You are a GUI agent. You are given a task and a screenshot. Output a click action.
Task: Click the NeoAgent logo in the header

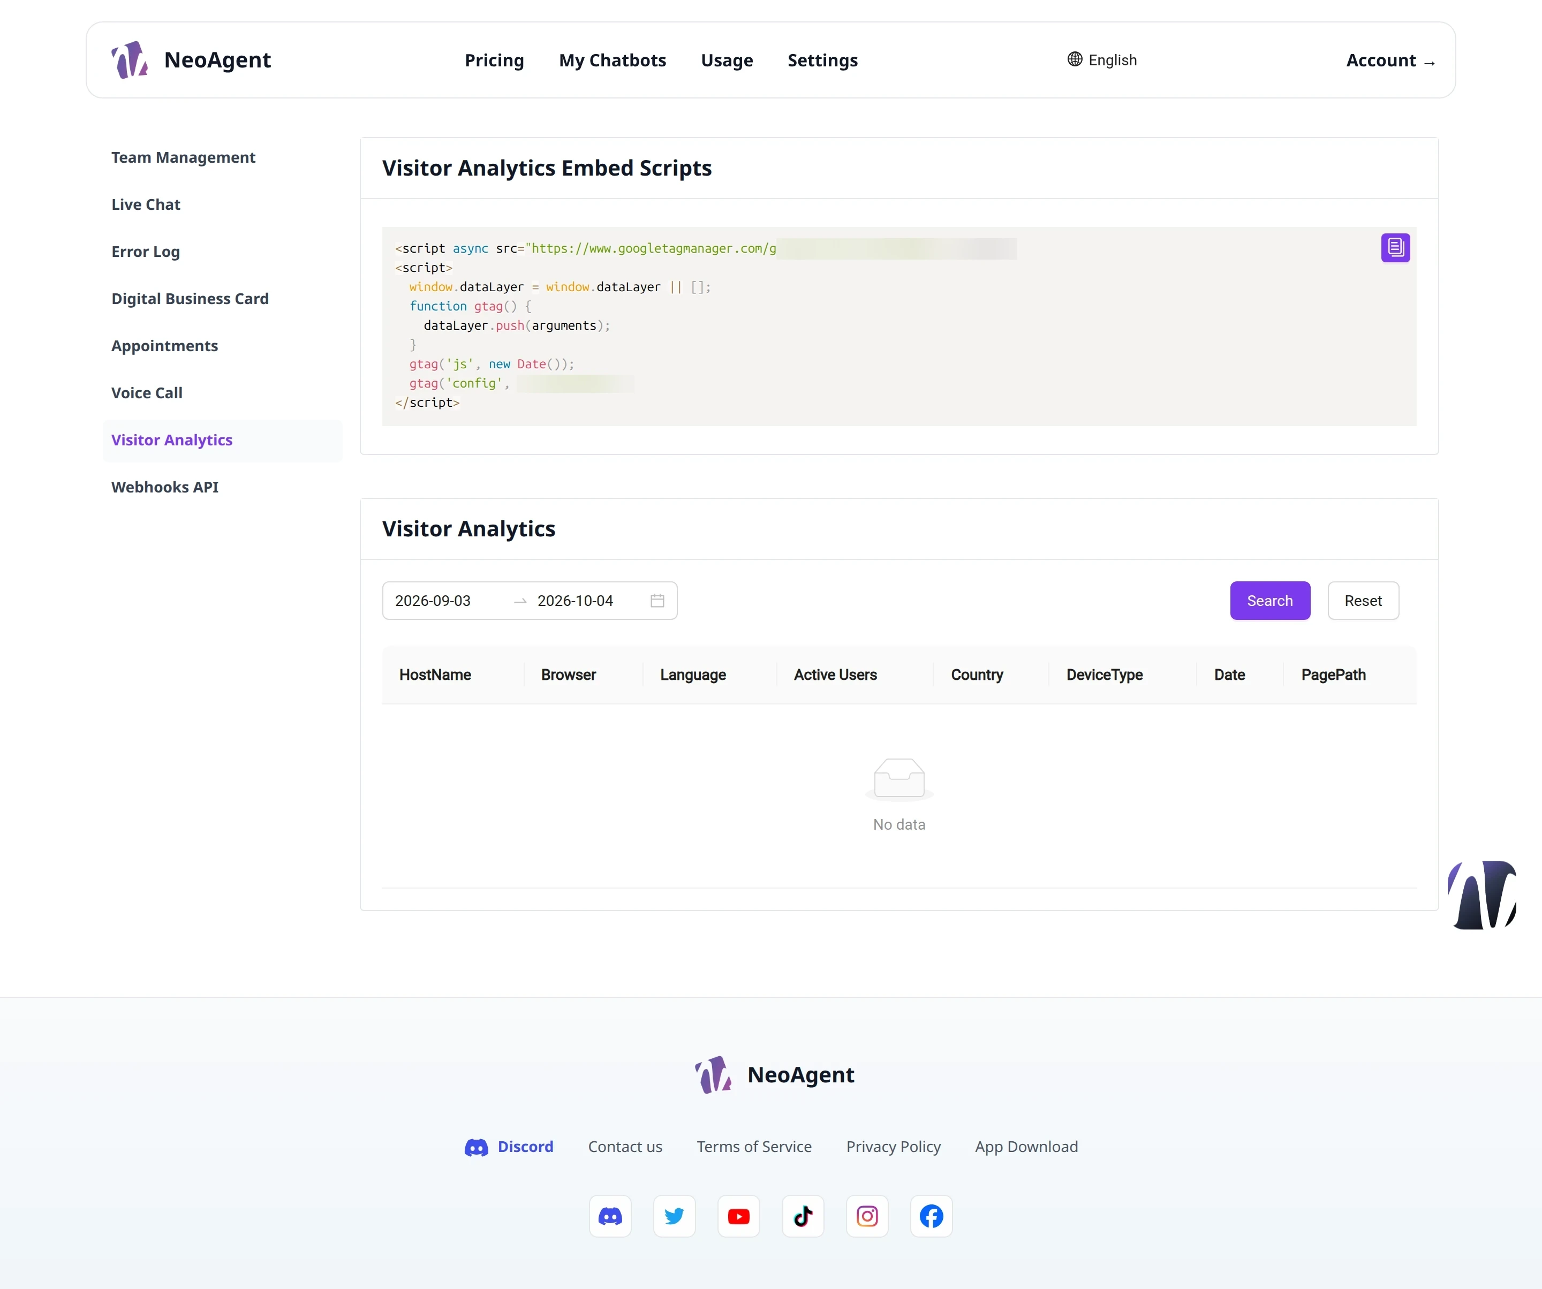pos(191,60)
